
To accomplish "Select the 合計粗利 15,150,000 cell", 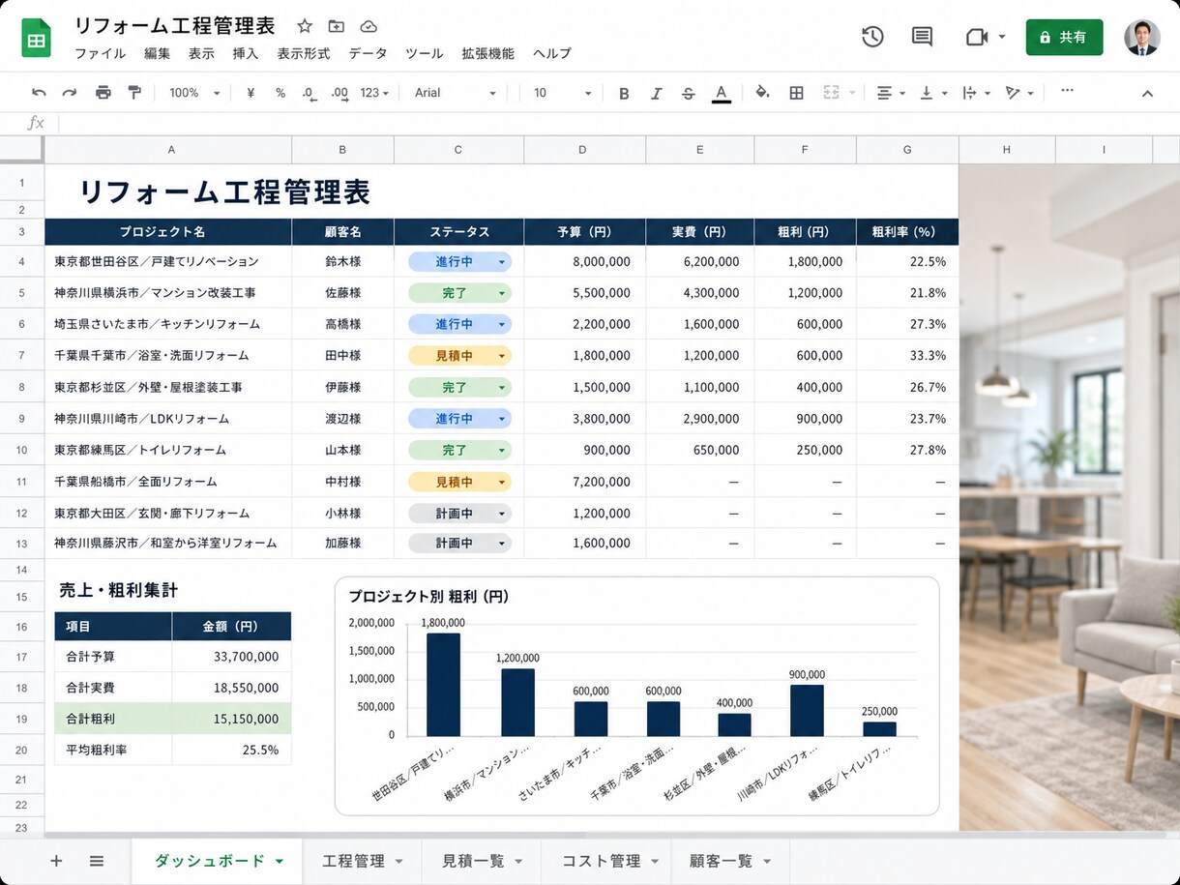I will [231, 719].
